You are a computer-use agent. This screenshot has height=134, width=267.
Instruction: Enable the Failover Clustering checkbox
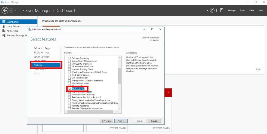tap(70, 58)
